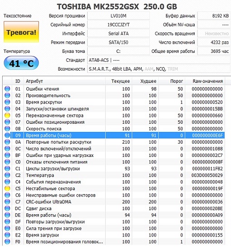Viewport: 231px width, 247px height.
Task: Click the yellow status icon for Переназначенные сектора
Action: point(7,115)
